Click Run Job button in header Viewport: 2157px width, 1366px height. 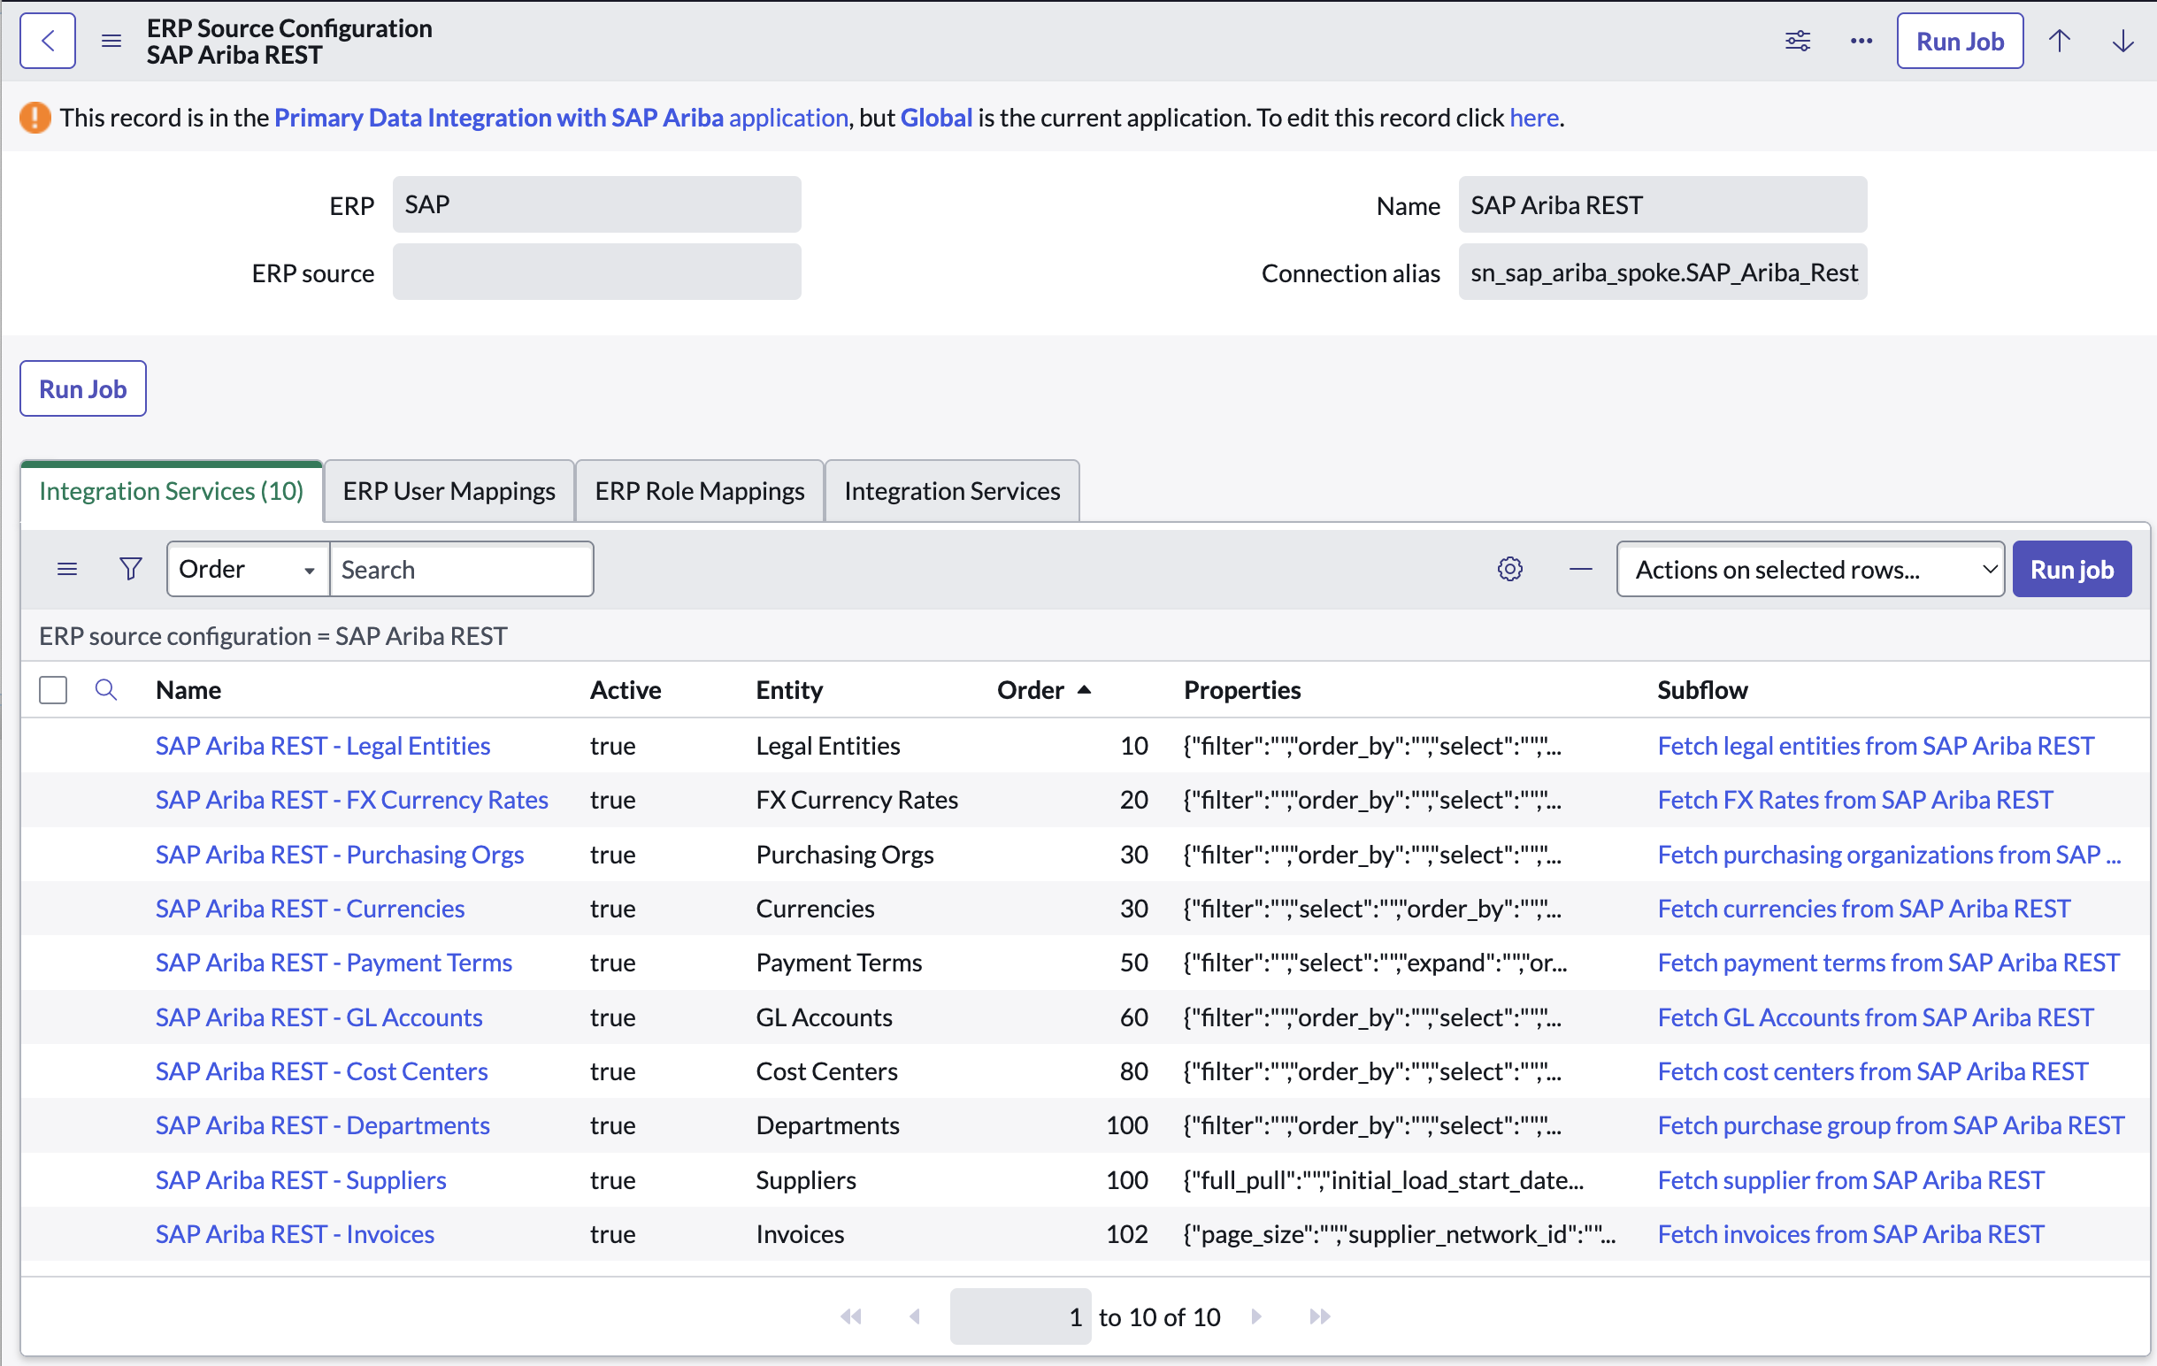1959,42
